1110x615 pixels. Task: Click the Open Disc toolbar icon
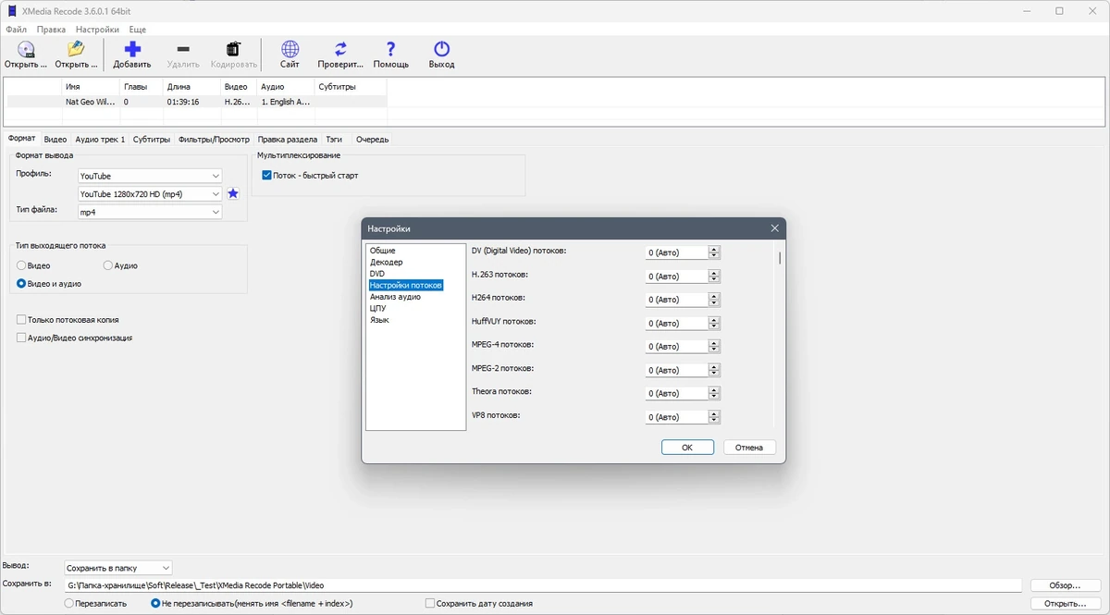point(26,50)
